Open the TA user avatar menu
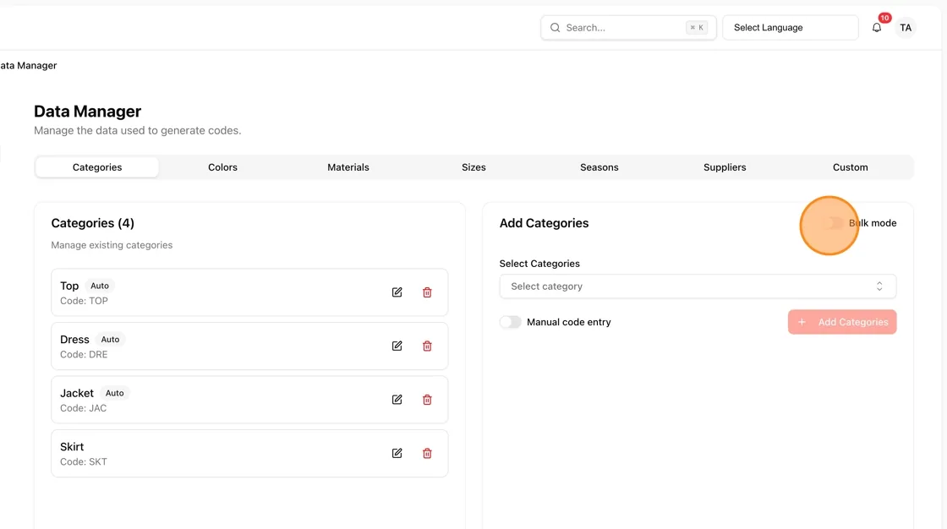 [x=906, y=28]
